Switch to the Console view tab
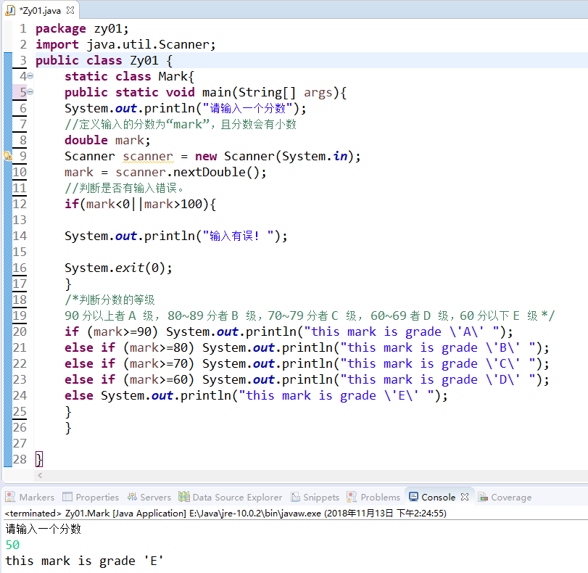 pos(438,497)
